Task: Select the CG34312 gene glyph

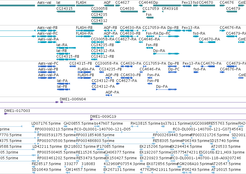Action: pyautogui.click(x=97, y=24)
